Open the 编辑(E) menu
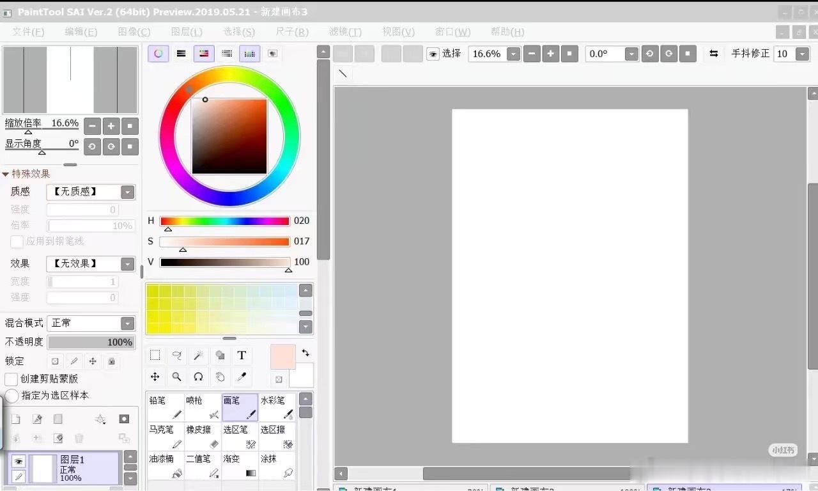The height and width of the screenshot is (491, 818). (x=81, y=32)
